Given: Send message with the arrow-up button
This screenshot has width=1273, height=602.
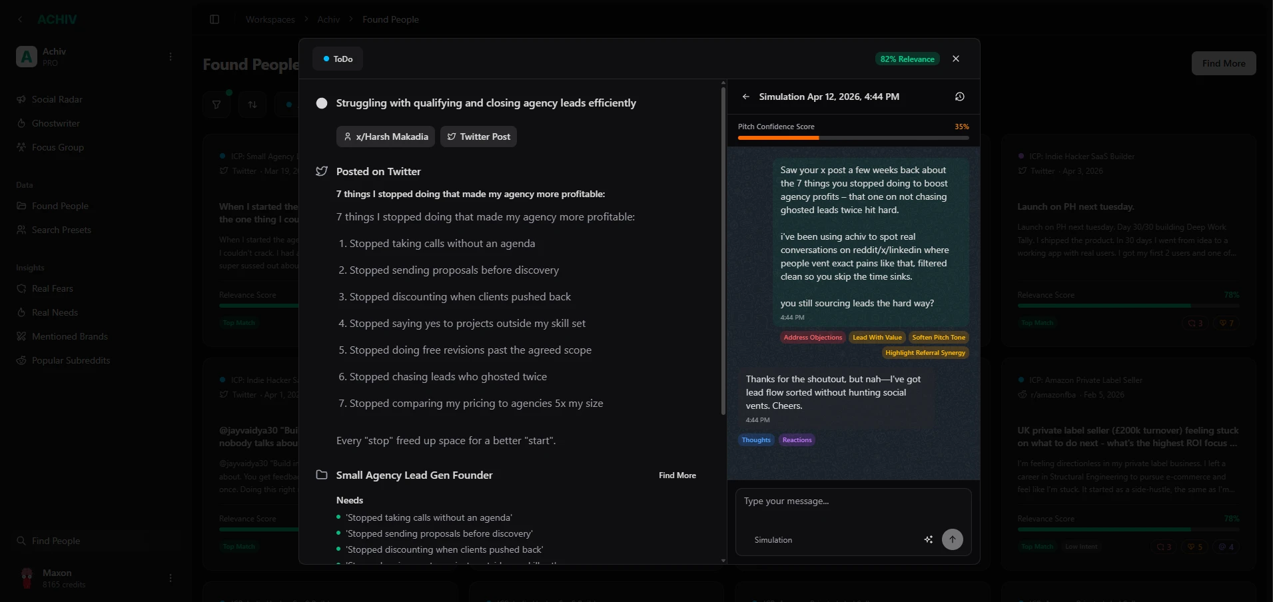Looking at the screenshot, I should pyautogui.click(x=952, y=539).
